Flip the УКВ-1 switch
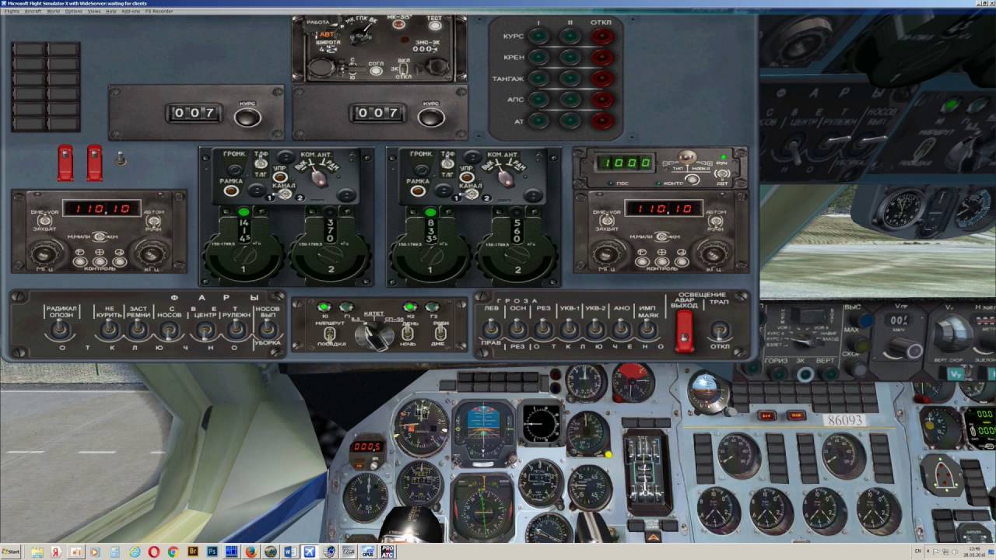The height and width of the screenshot is (560, 996). pyautogui.click(x=570, y=330)
